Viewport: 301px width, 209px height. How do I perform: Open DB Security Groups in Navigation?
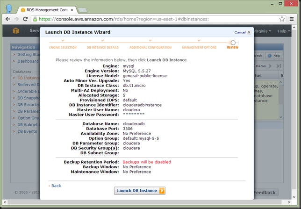[x=29, y=105]
